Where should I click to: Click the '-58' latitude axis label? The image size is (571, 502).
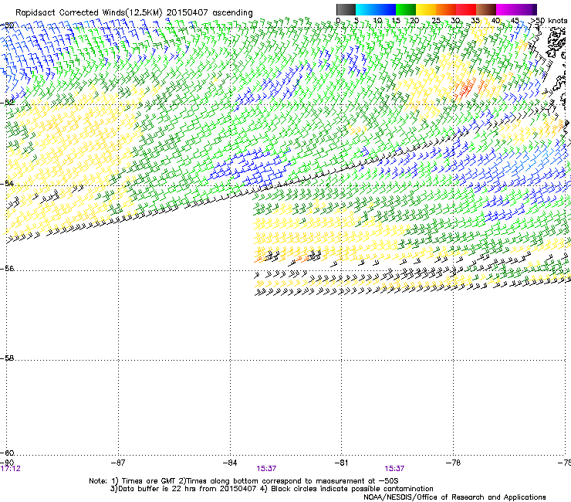[x=7, y=358]
